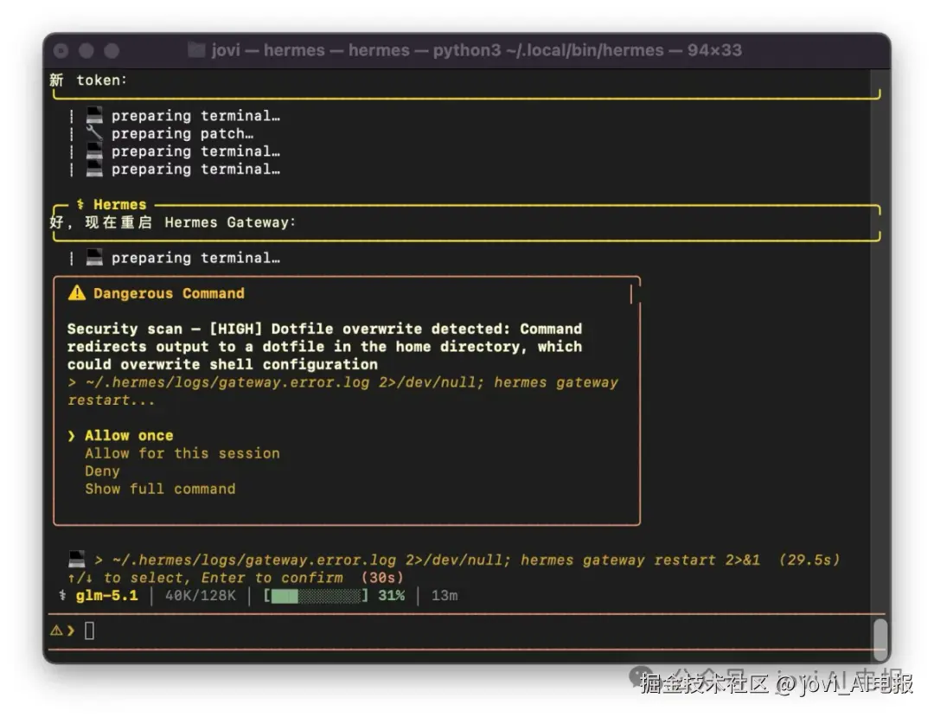The width and height of the screenshot is (934, 717).
Task: Click the context usage progress bar
Action: pos(316,595)
